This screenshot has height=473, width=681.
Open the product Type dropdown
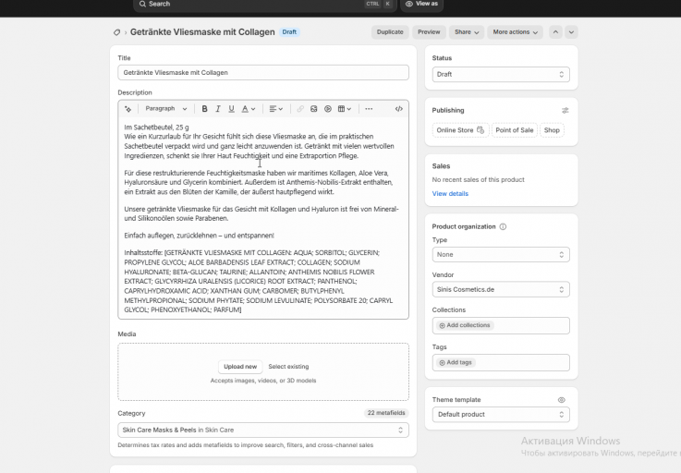point(501,255)
